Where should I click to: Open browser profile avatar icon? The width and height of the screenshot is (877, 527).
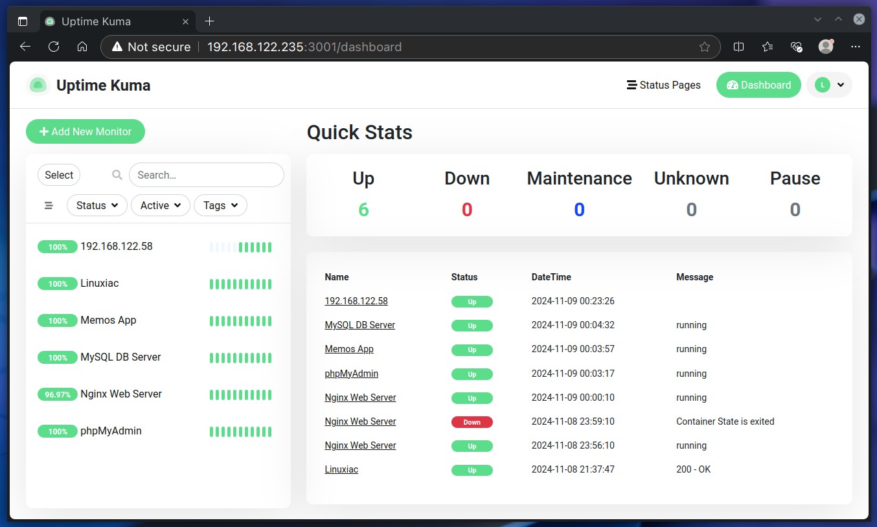pyautogui.click(x=826, y=47)
